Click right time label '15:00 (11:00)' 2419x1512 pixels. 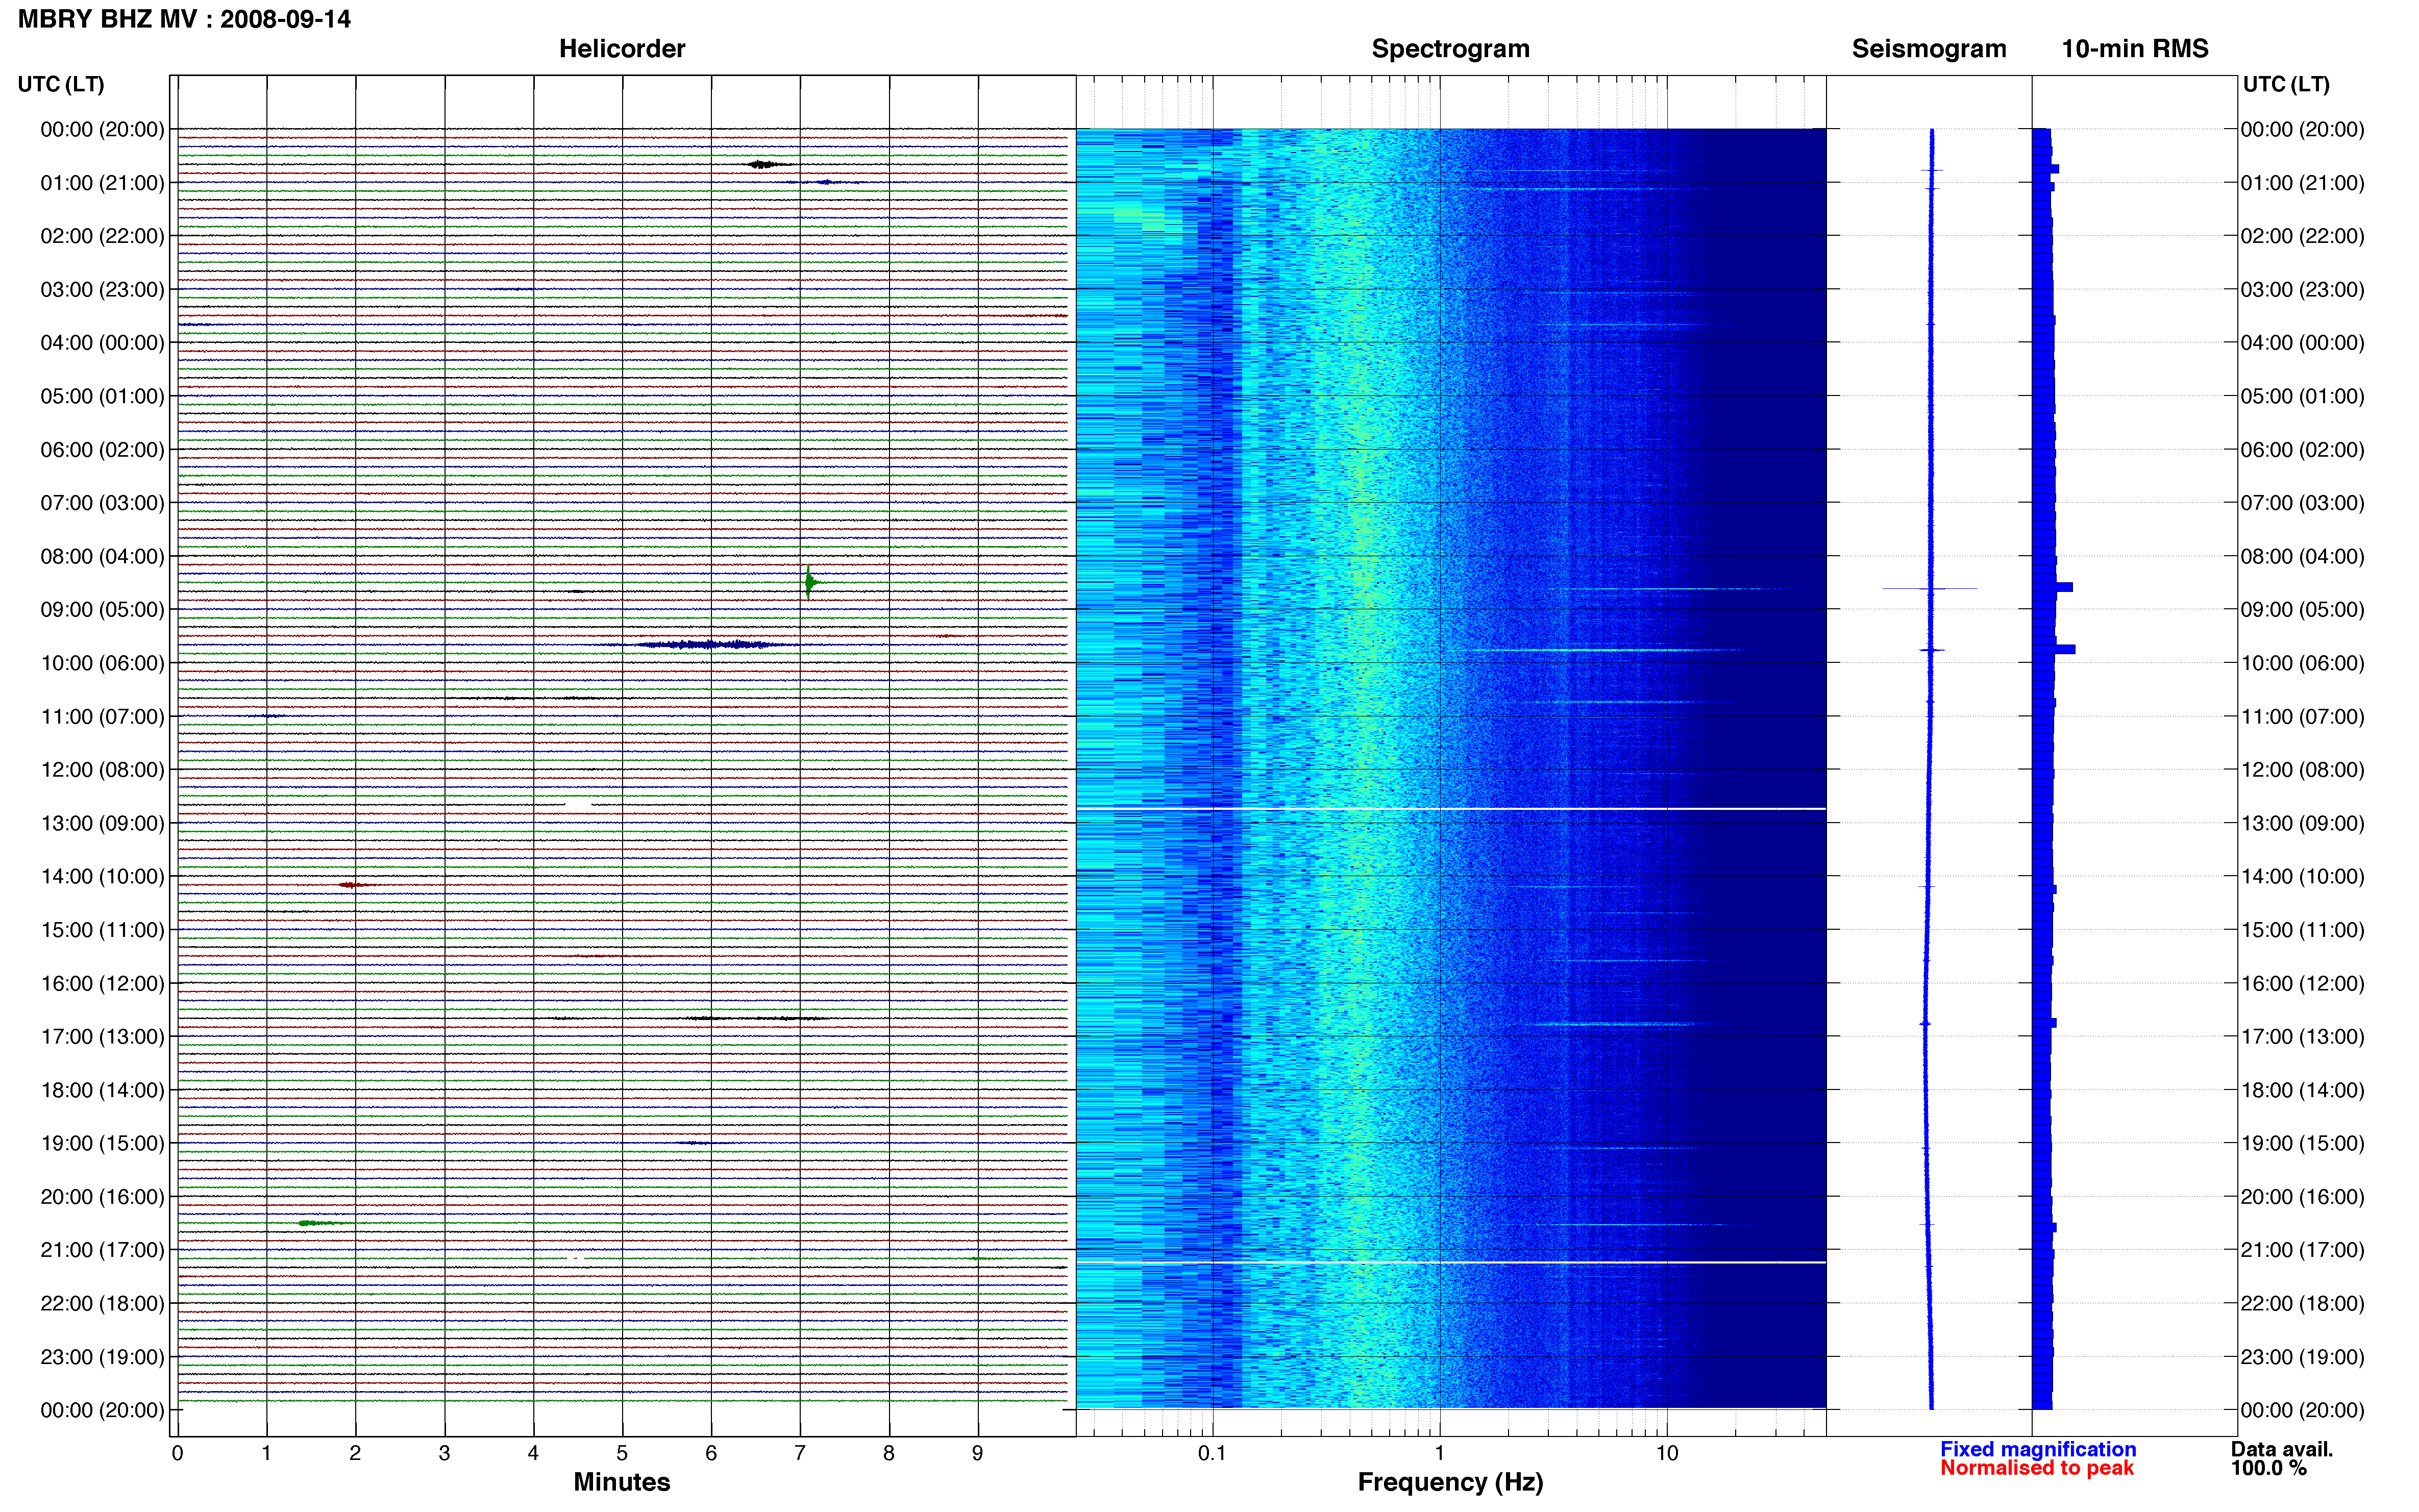click(x=2302, y=930)
